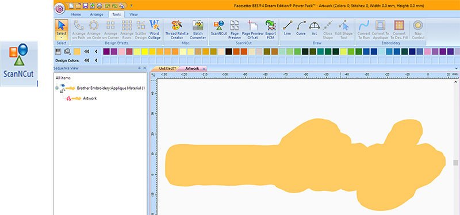Viewport: 460px width, 215px height.
Task: Choose the Edit Shape Tool
Action: coord(344,30)
